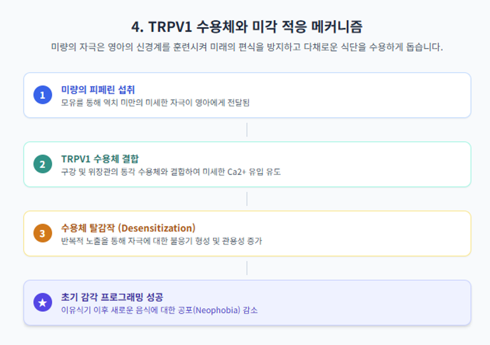
Task: Click the connector line between steps 2 and 3
Action: click(247, 199)
